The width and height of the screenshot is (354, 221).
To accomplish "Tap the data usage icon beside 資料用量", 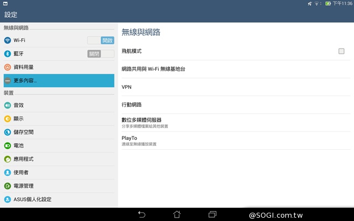I will point(7,67).
